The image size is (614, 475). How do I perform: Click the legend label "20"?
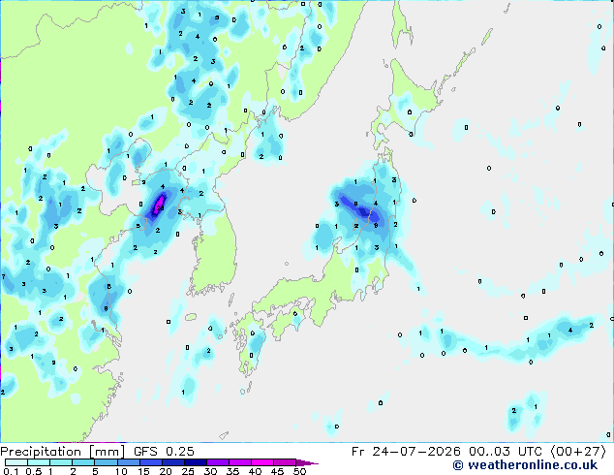[x=166, y=471]
